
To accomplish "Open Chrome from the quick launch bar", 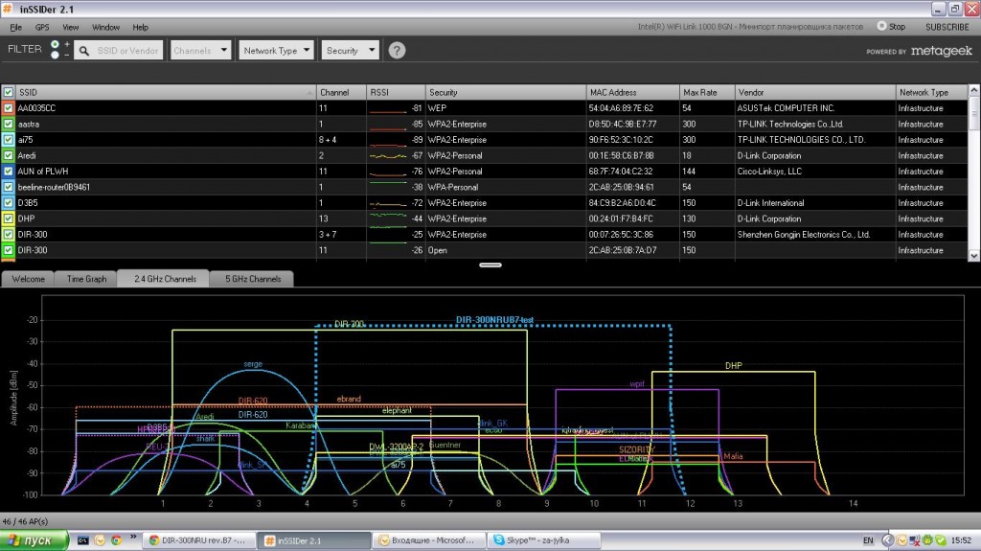I will 115,540.
